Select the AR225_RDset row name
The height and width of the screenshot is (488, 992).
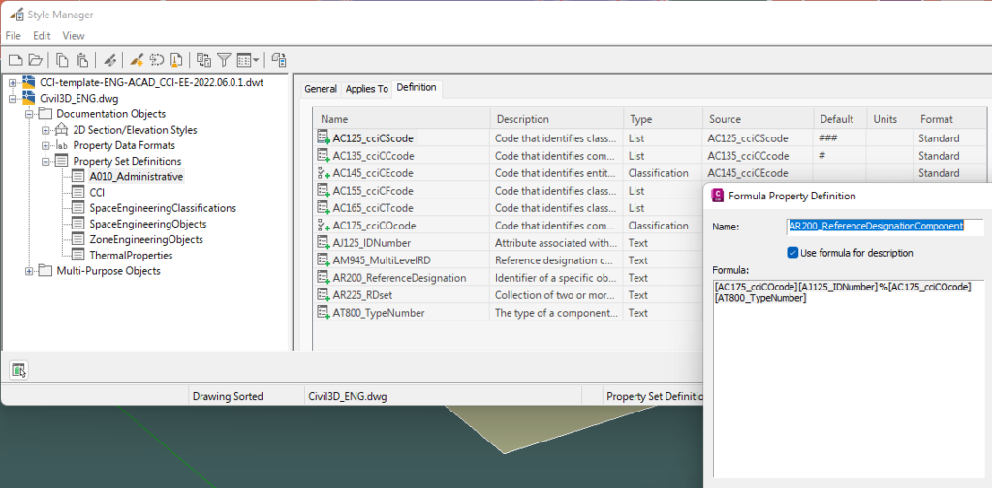tap(363, 295)
